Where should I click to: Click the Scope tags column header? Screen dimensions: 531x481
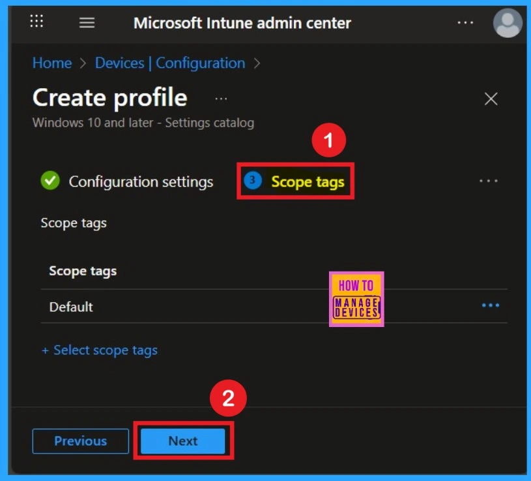pyautogui.click(x=83, y=271)
